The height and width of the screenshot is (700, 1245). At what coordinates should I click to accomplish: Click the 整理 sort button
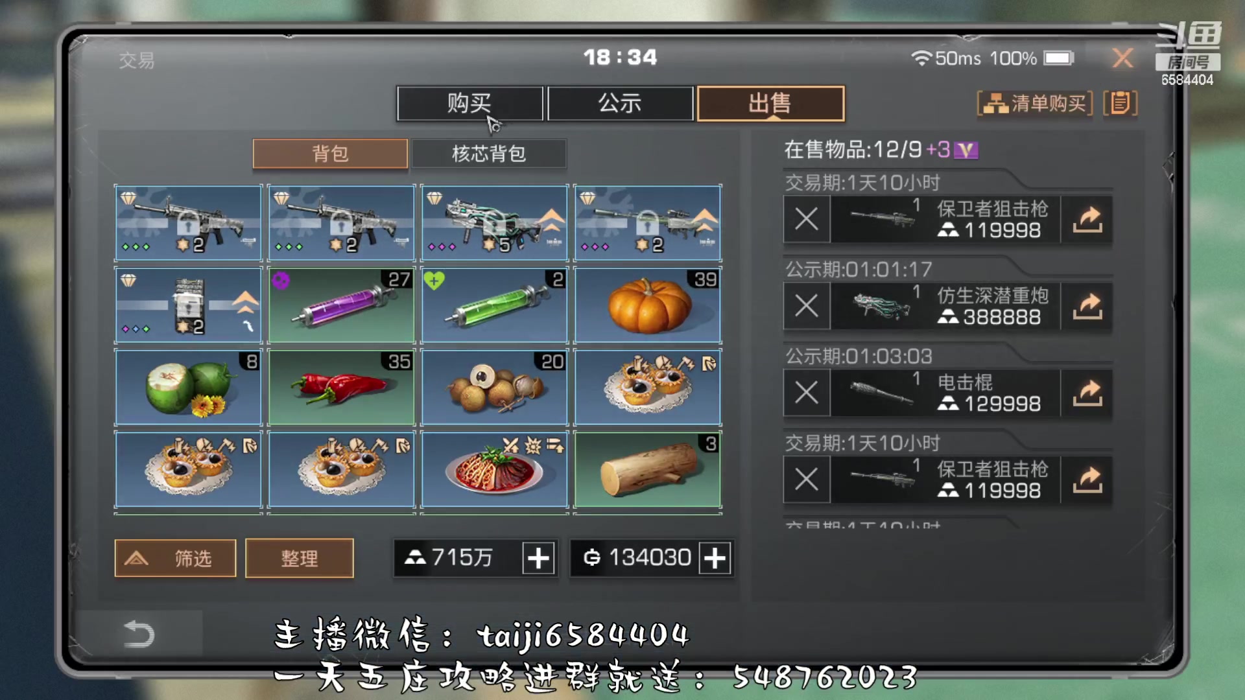point(300,558)
